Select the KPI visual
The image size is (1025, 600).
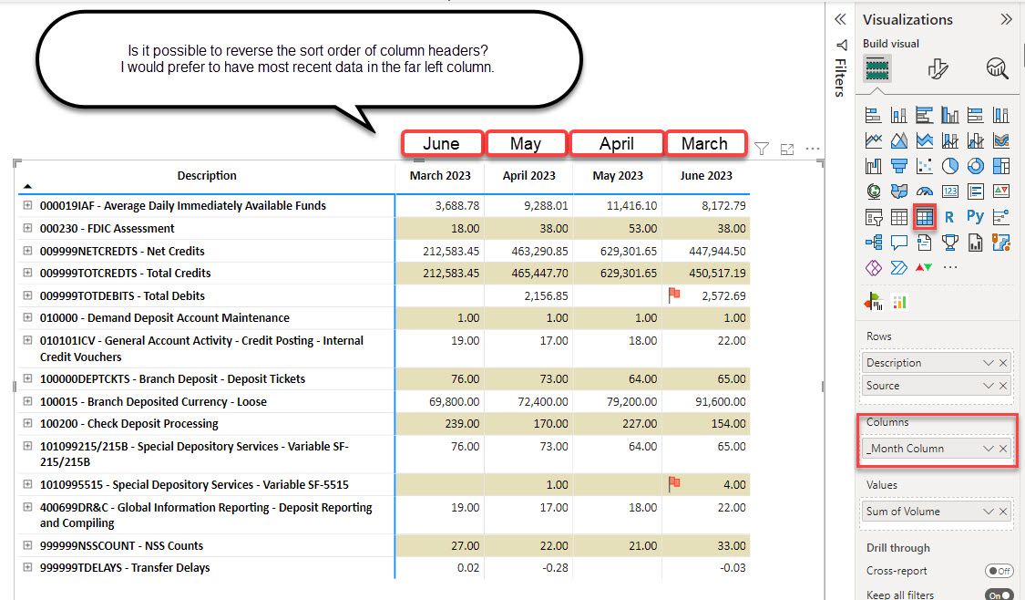click(1000, 191)
